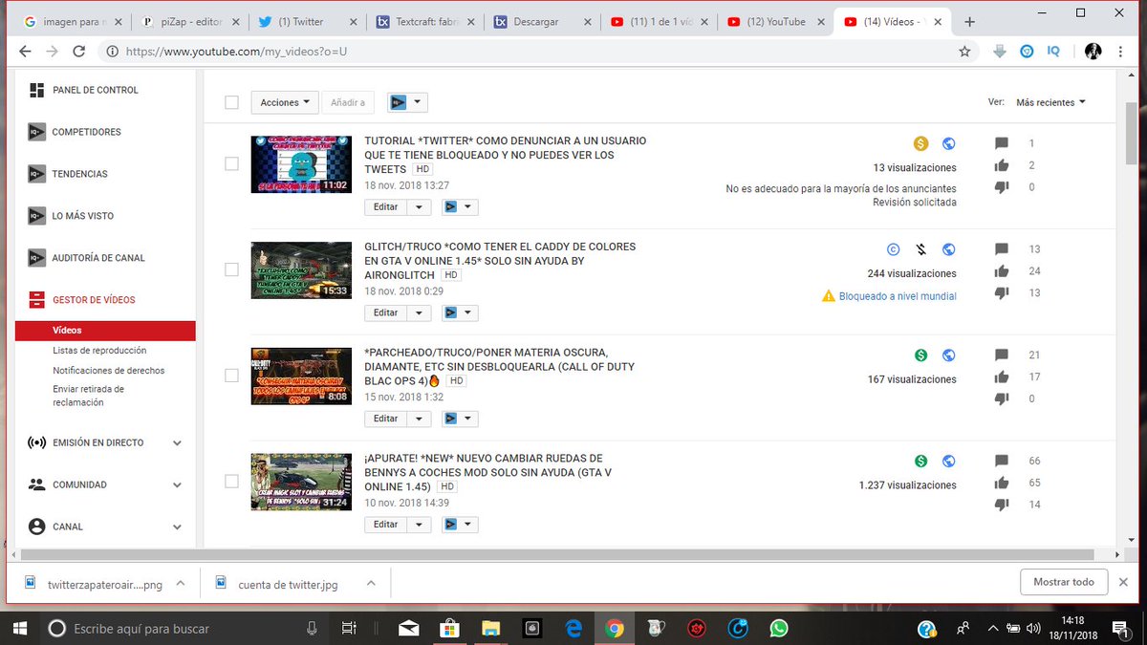Viewport: 1147px width, 645px height.
Task: Click the likes thumb icon of the Caddy video
Action: click(x=1002, y=271)
